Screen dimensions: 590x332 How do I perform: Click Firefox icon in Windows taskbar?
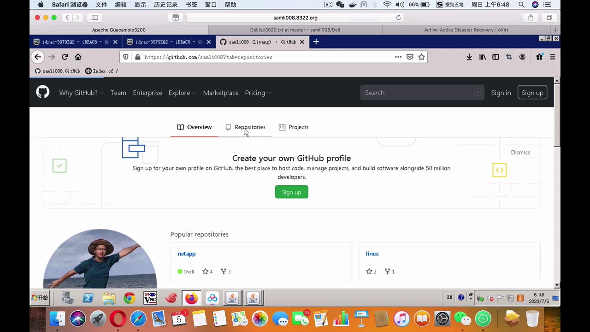[191, 298]
